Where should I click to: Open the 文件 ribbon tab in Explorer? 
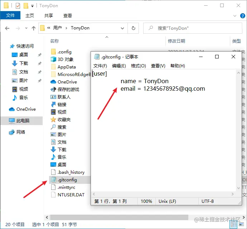(x=10, y=15)
